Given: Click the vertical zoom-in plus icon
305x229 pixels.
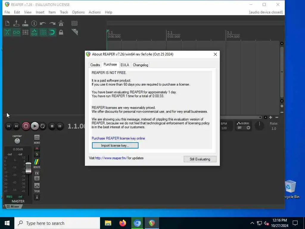Looking at the screenshot, I should click(x=282, y=106).
